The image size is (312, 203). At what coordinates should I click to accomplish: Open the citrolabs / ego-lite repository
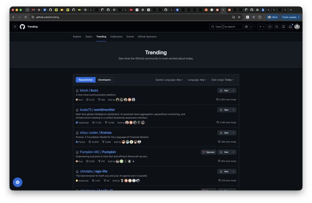pyautogui.click(x=94, y=171)
